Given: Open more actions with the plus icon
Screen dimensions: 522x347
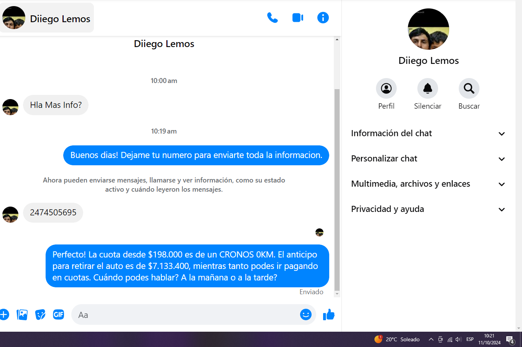Looking at the screenshot, I should coord(4,314).
